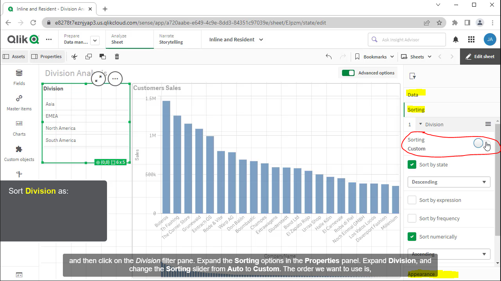Open the JA user profile menu
This screenshot has height=281, width=501.
[490, 39]
